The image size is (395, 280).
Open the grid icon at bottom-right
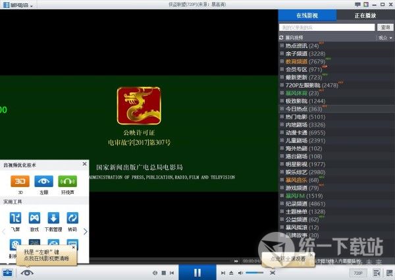(x=389, y=273)
